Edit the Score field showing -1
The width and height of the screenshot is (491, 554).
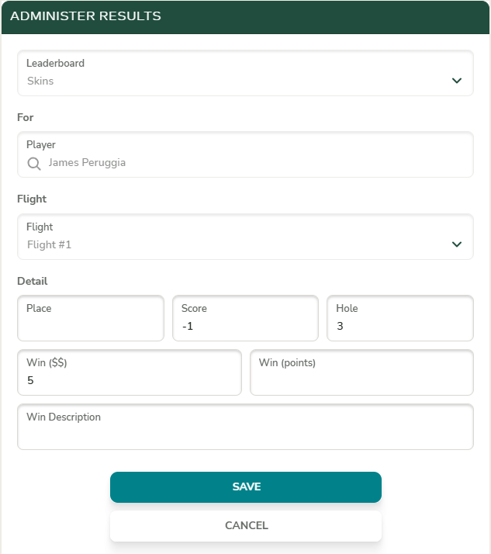pos(245,326)
